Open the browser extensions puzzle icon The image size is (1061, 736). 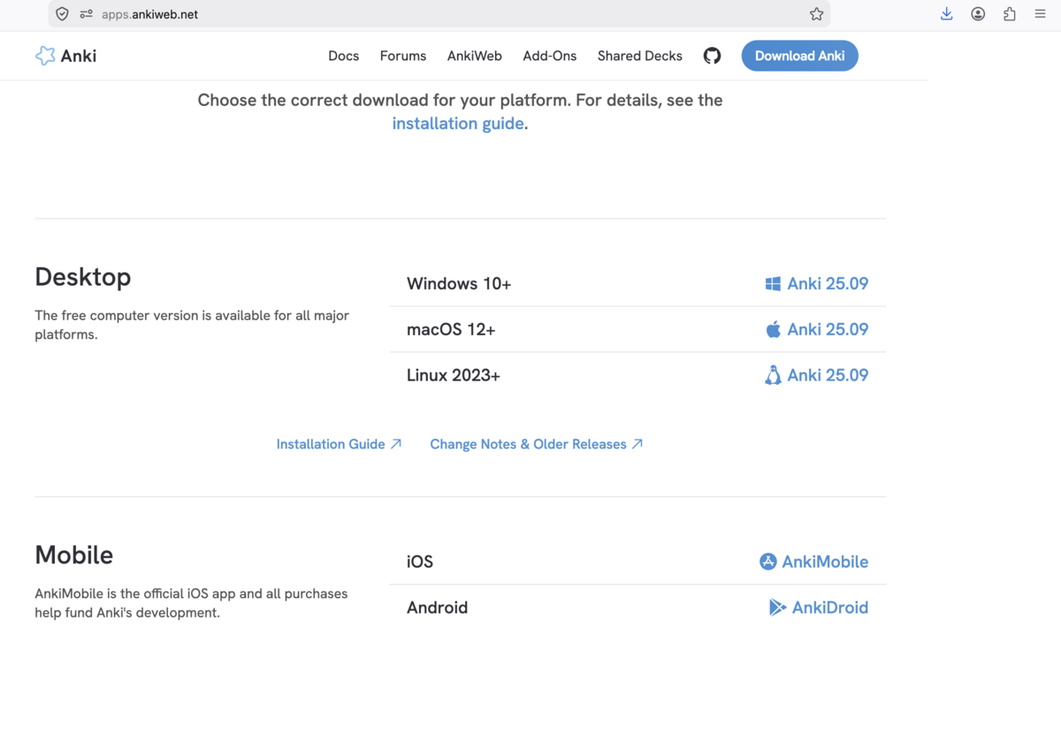pyautogui.click(x=1009, y=14)
